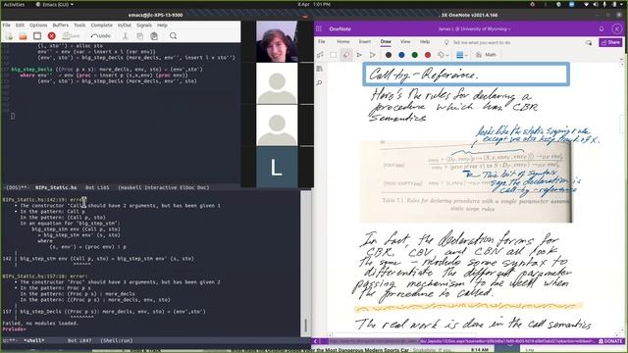Click the DONATE link at bottom right
This screenshot has height=353, width=628.
click(x=610, y=341)
